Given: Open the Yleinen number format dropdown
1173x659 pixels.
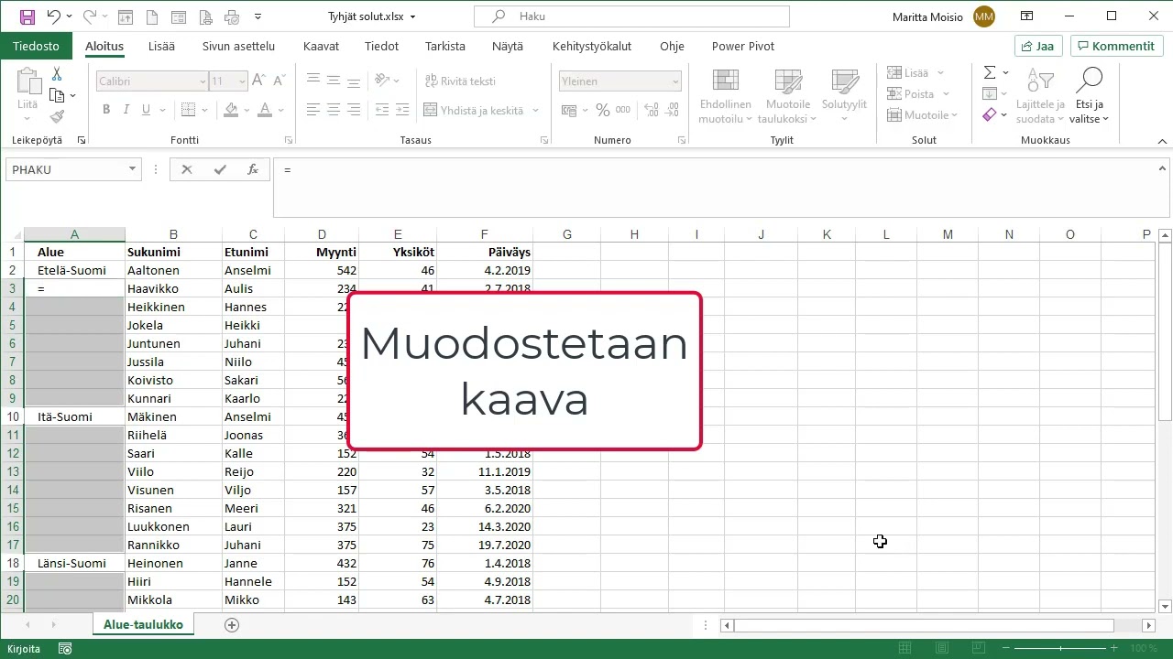Looking at the screenshot, I should (x=675, y=81).
